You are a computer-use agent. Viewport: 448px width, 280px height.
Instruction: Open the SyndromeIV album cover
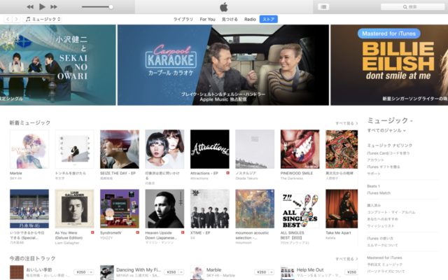pyautogui.click(x=120, y=209)
